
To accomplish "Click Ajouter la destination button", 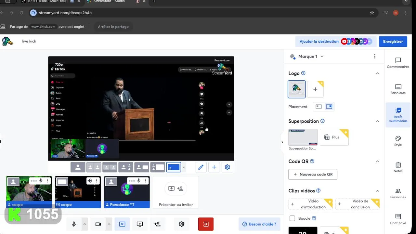I will click(x=336, y=42).
